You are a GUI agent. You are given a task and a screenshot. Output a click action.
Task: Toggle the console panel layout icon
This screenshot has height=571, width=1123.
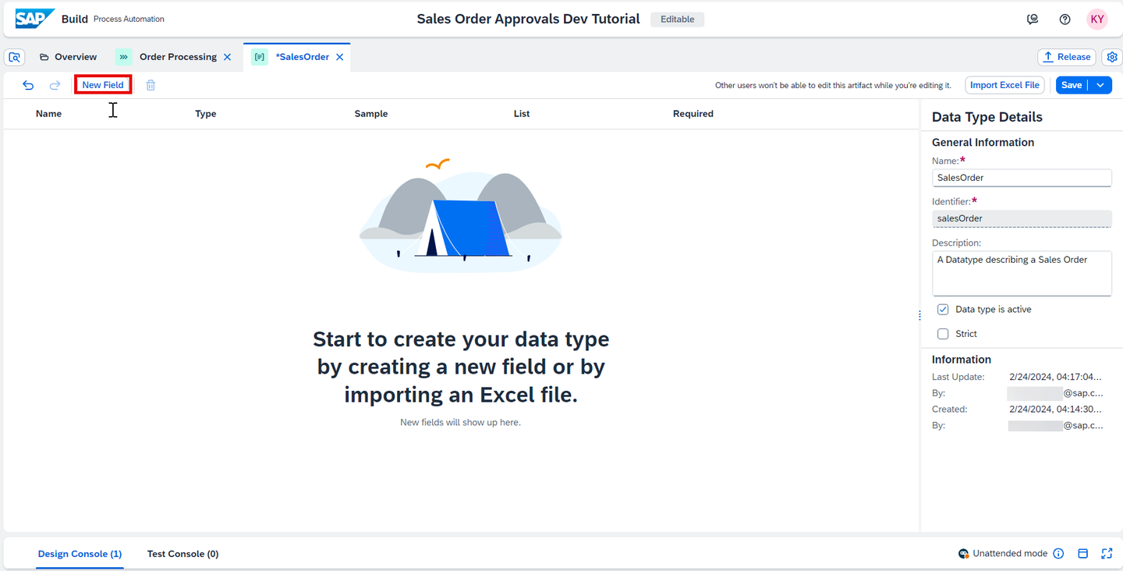(1082, 554)
